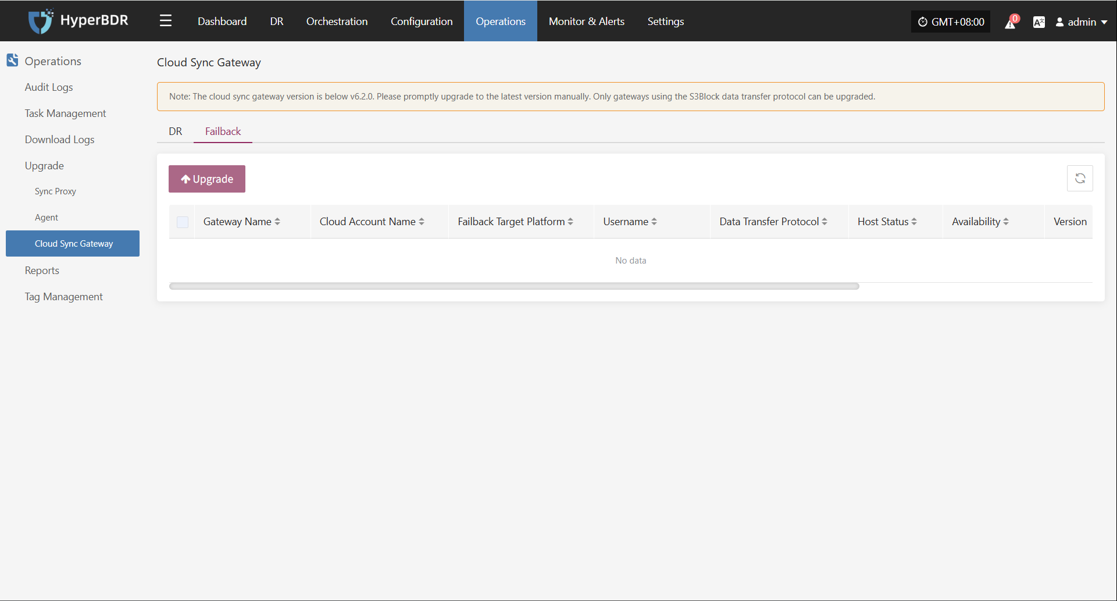
Task: Open the admin user dropdown
Action: click(1082, 22)
